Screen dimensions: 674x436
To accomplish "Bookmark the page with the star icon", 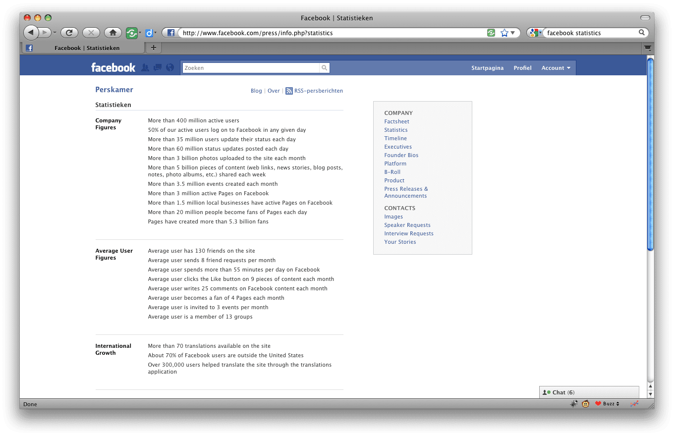I will click(x=505, y=33).
